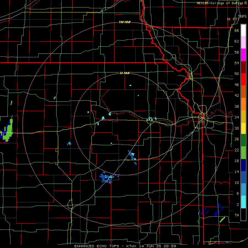
Task: Click the legend value 26
Action: click(x=237, y=139)
